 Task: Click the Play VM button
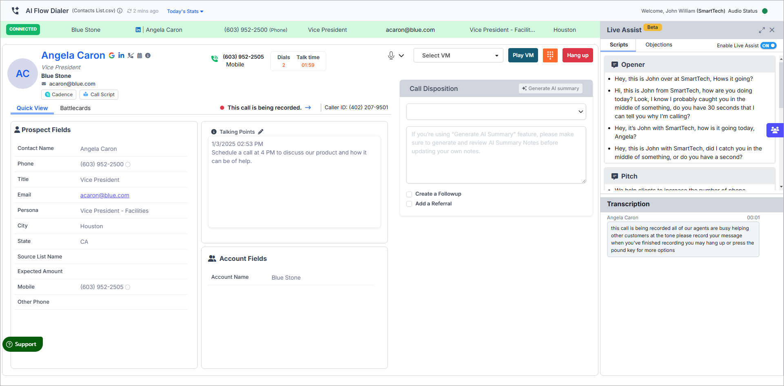[523, 55]
